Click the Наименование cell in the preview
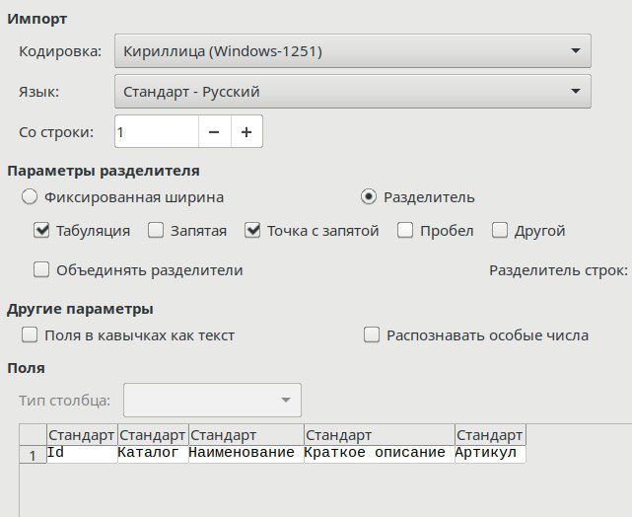This screenshot has width=632, height=517. (246, 454)
